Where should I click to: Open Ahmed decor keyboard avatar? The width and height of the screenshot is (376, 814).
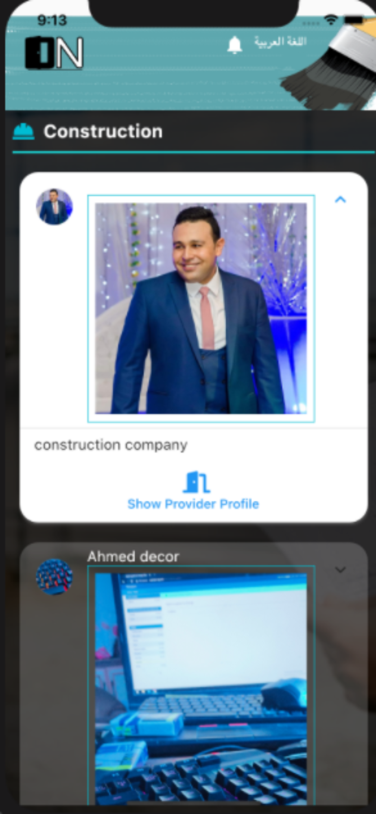(54, 576)
